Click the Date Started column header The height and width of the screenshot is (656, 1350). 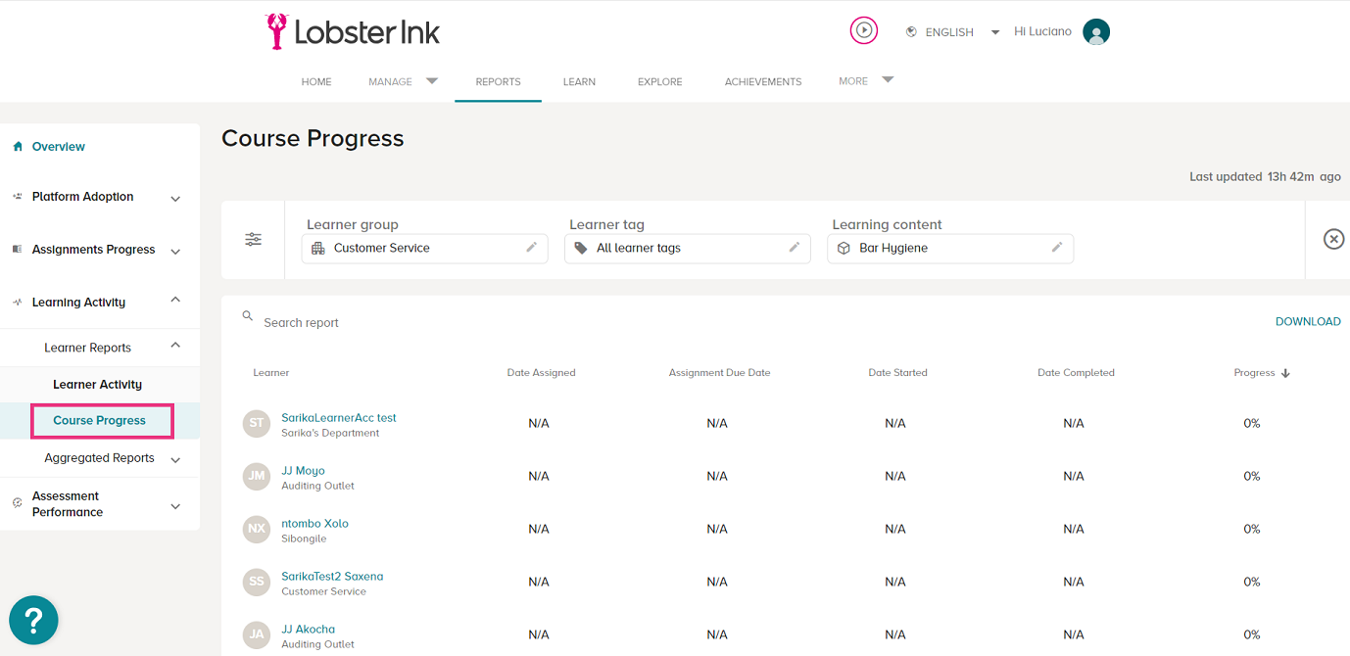coord(897,373)
